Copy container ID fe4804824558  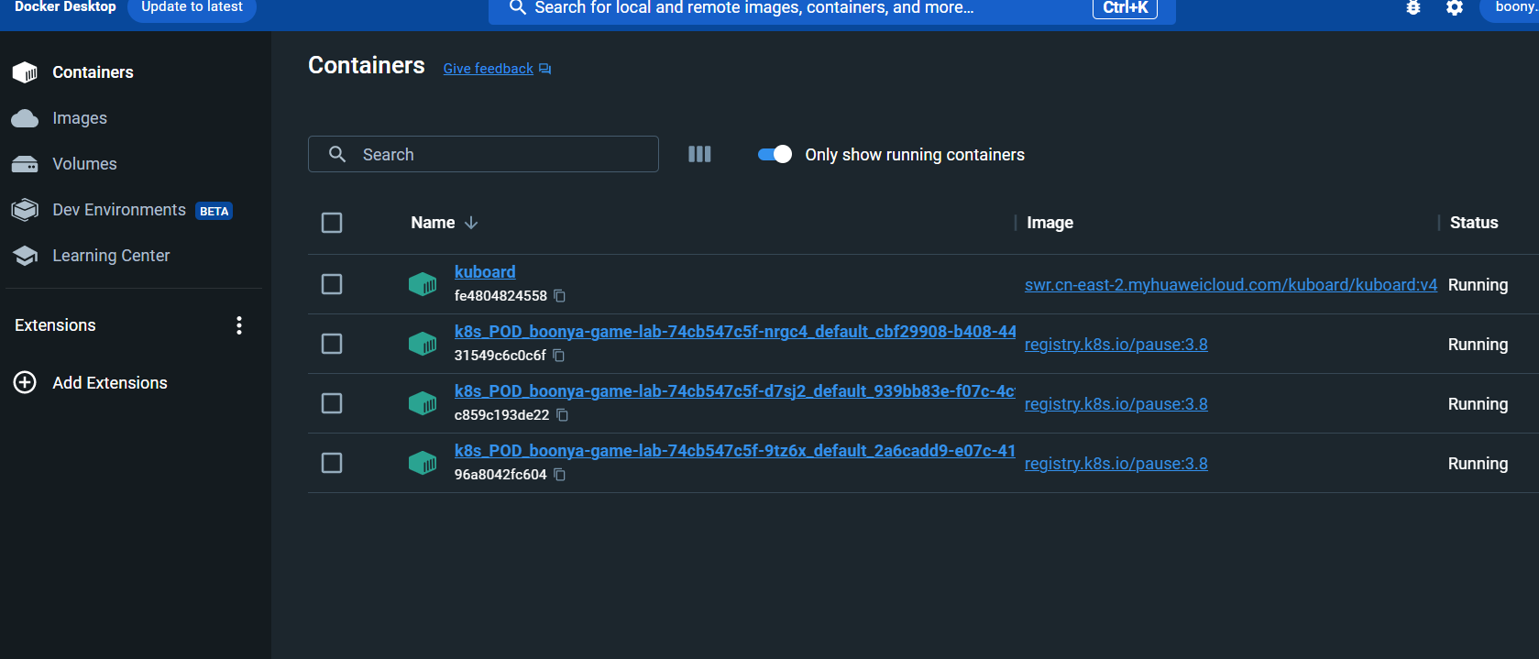point(560,296)
